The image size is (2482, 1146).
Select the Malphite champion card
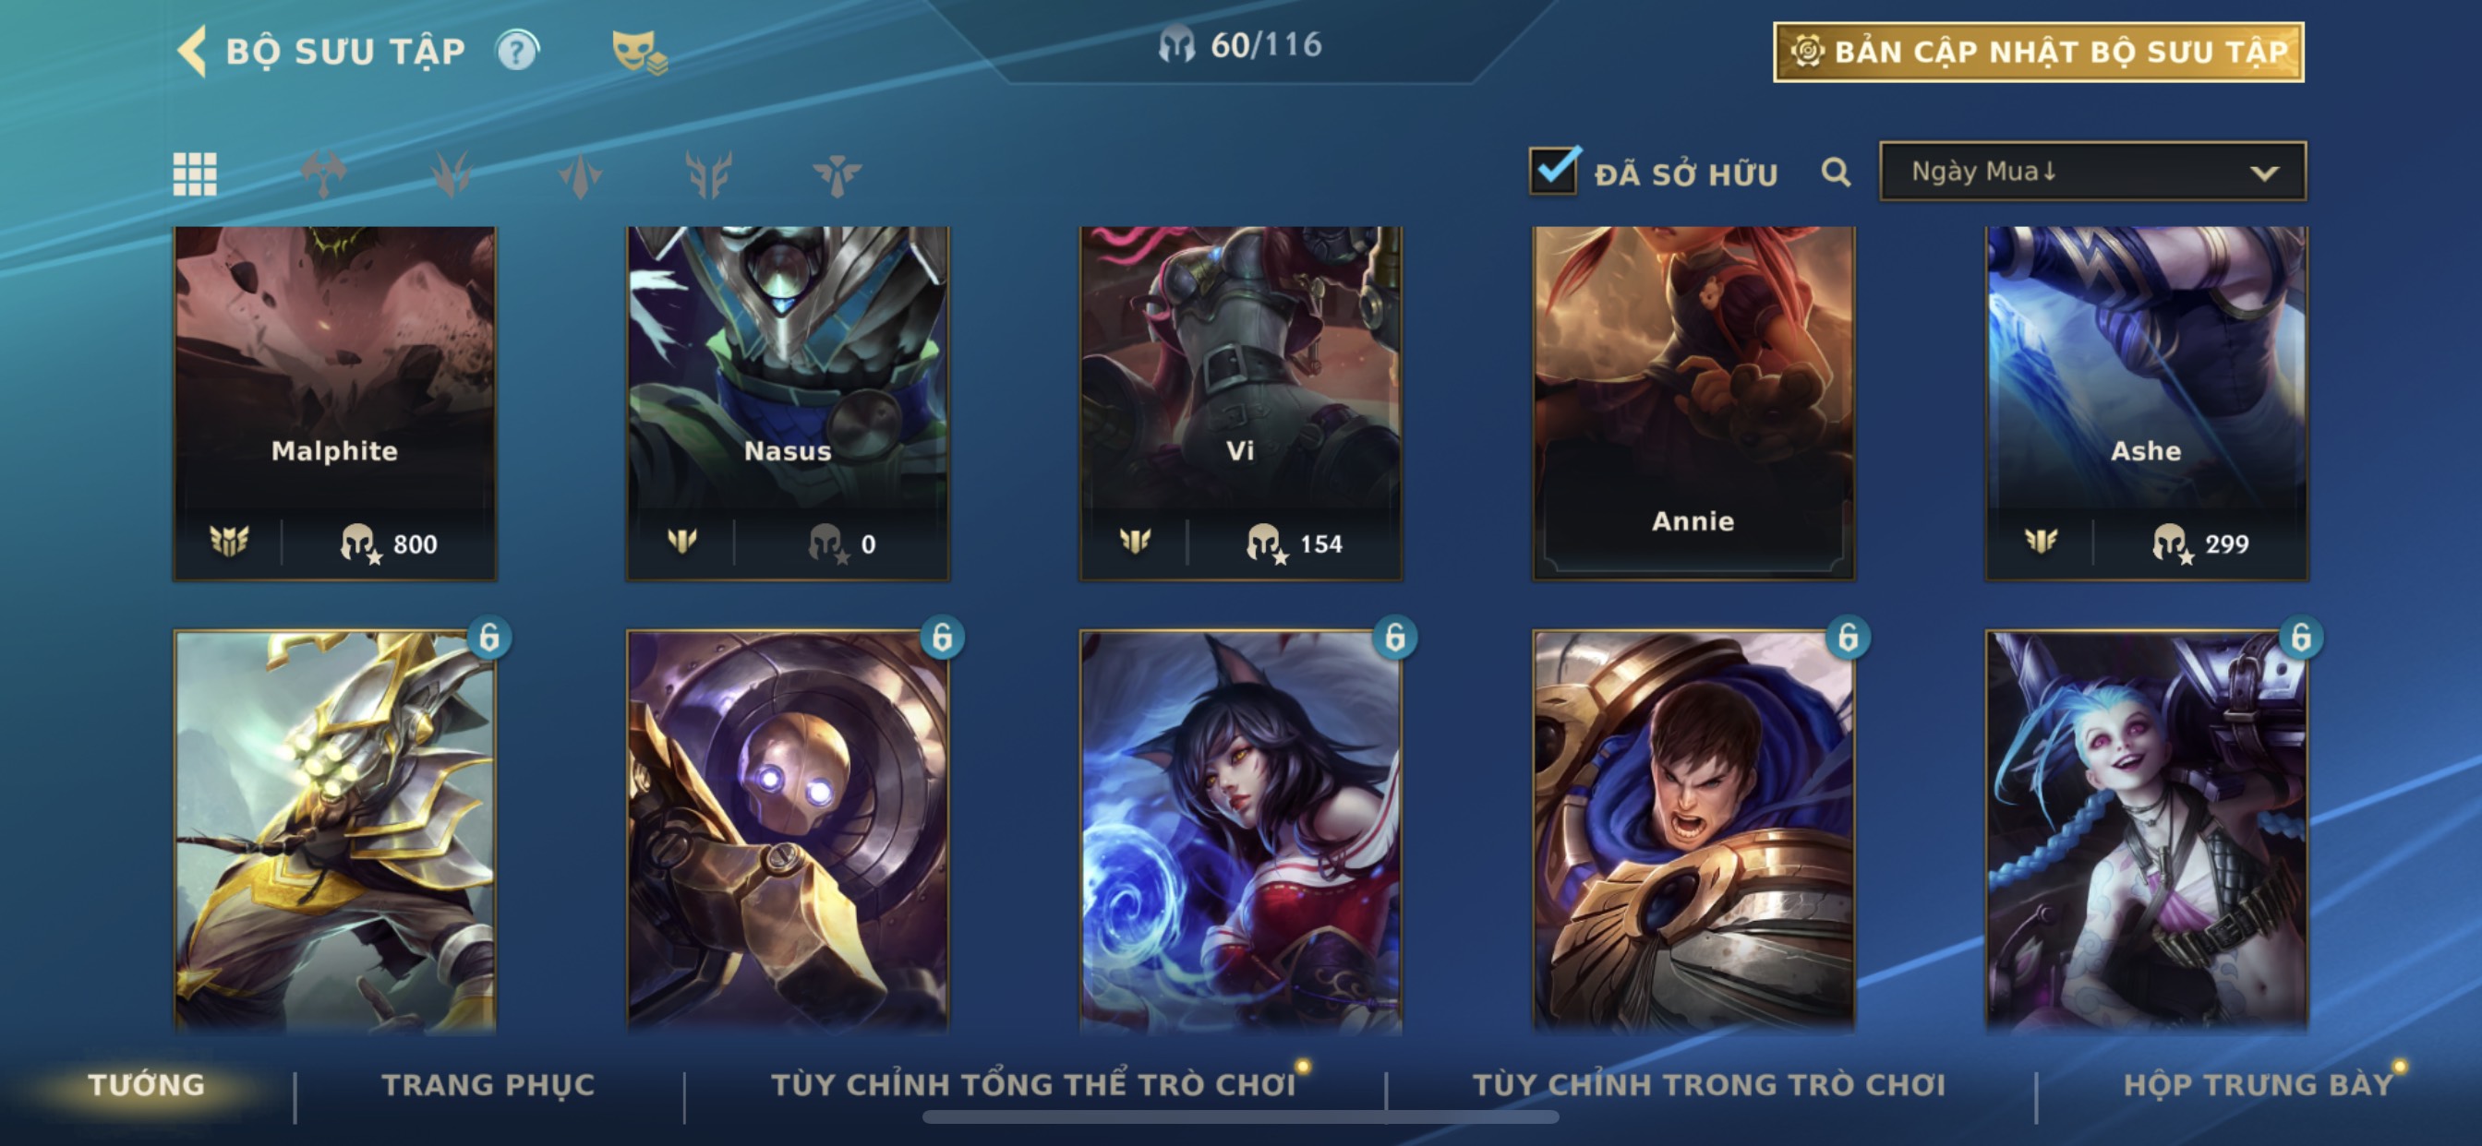[x=334, y=403]
